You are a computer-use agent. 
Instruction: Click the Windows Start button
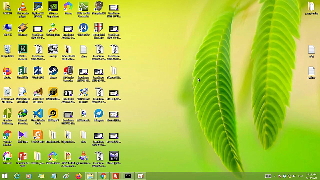click(5, 176)
